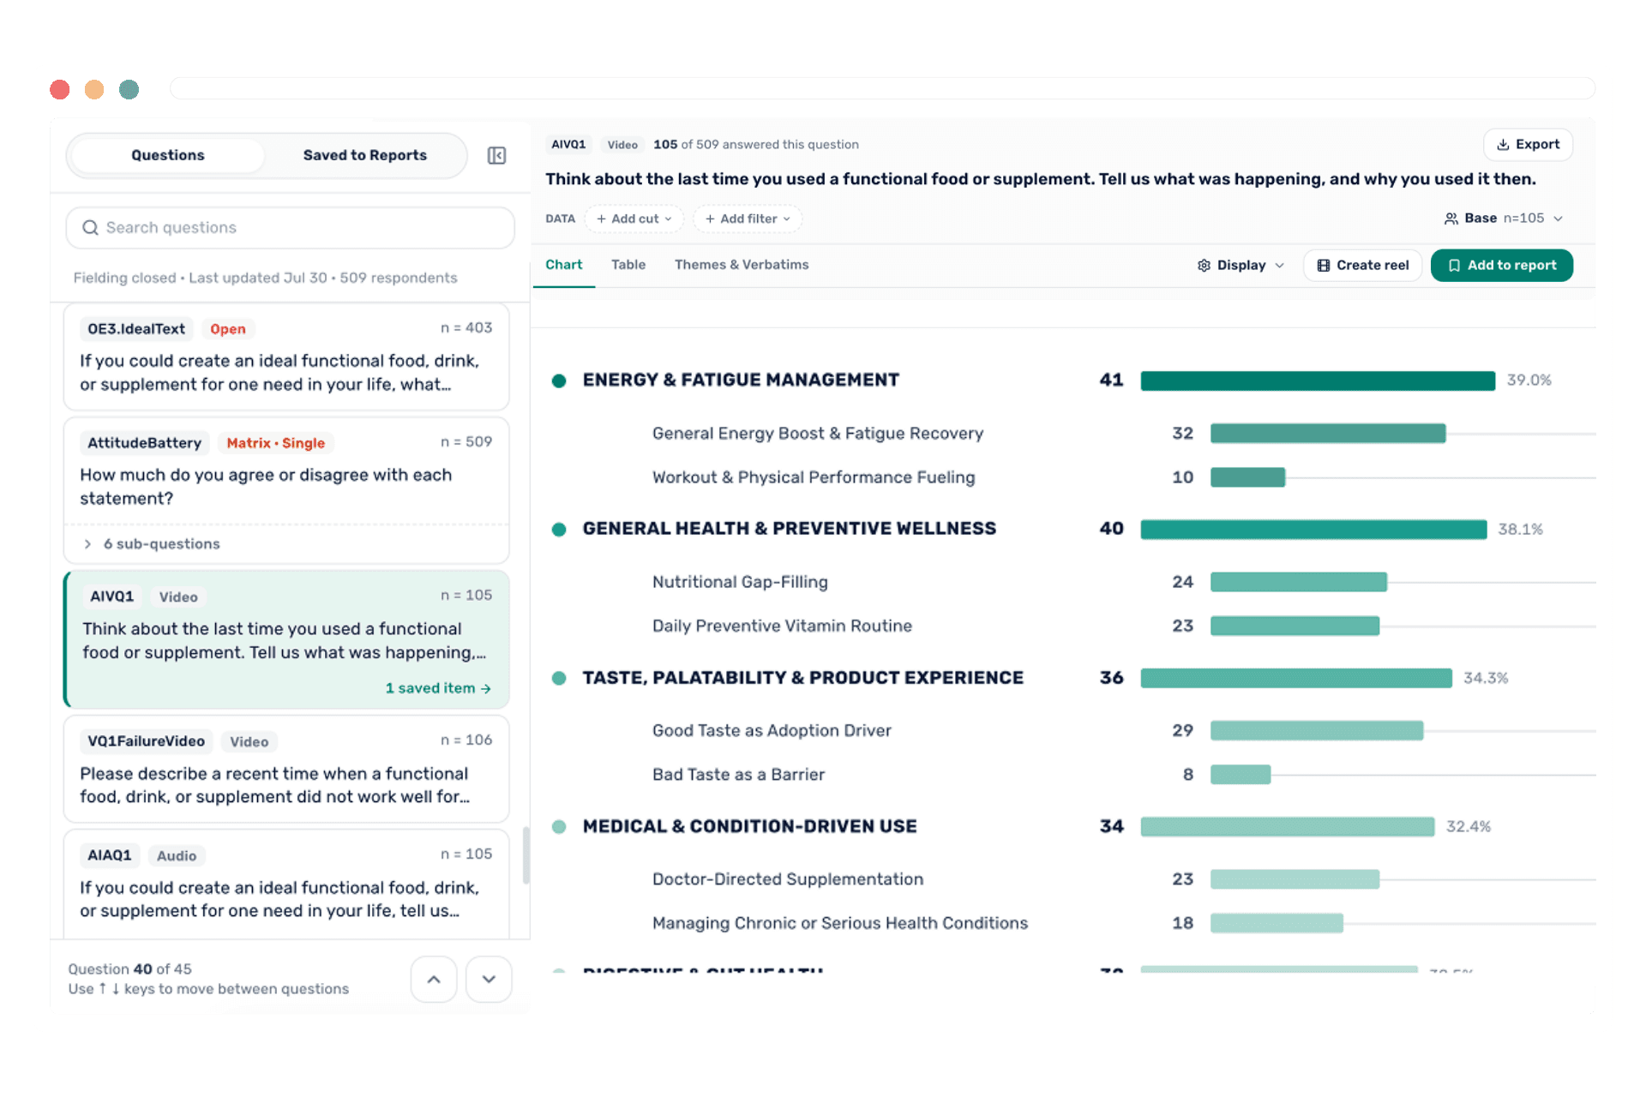Expand the 6 sub-questions list
Image resolution: width=1646 pixels, height=1097 pixels.
(153, 544)
